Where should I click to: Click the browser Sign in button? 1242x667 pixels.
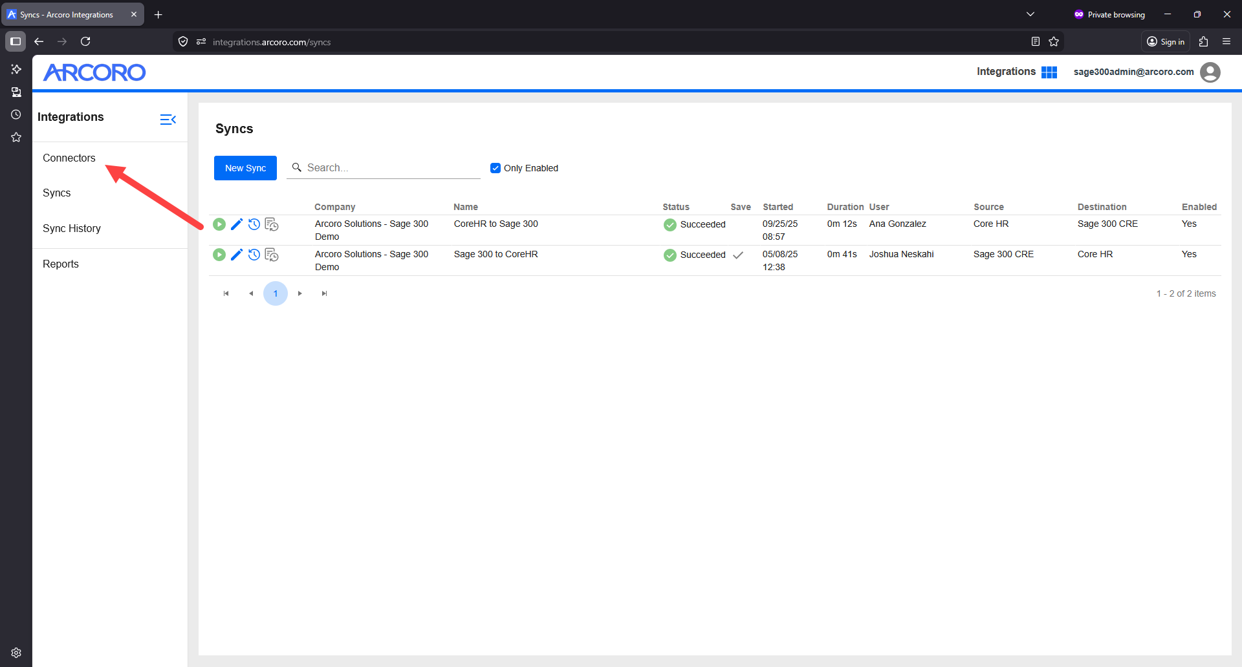coord(1166,41)
